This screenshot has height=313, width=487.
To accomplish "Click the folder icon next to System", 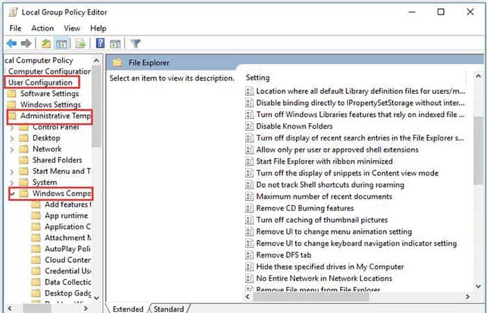I will point(24,182).
